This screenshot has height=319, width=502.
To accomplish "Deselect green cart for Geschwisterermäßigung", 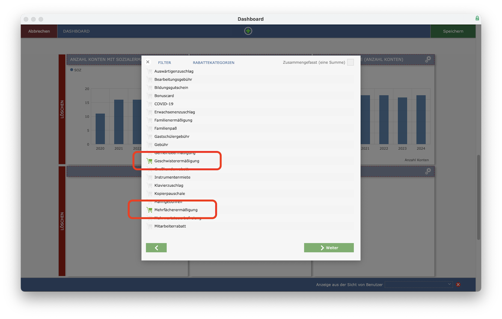I will [149, 161].
